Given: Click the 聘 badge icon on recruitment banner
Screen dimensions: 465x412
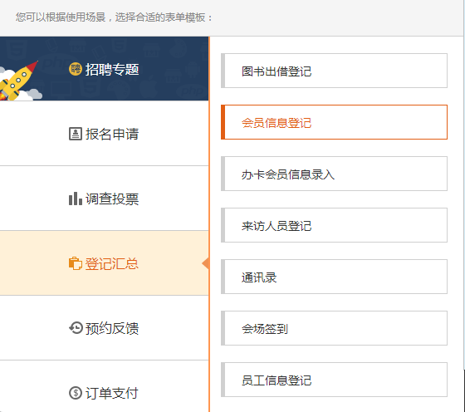Looking at the screenshot, I should [76, 69].
